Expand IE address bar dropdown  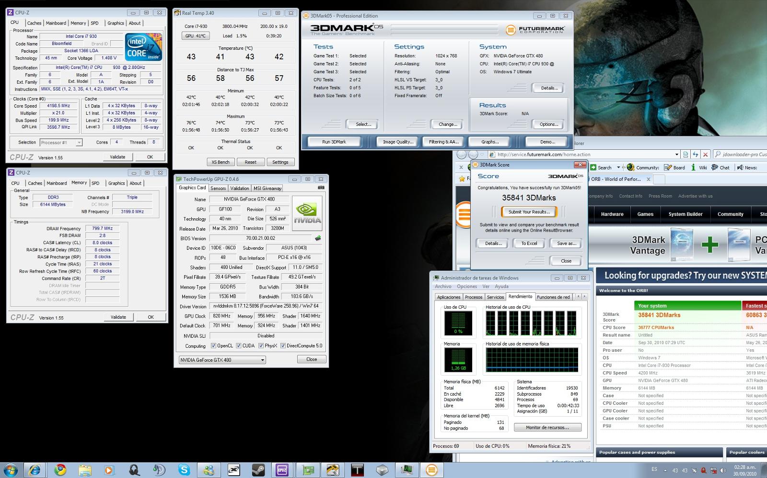point(676,155)
